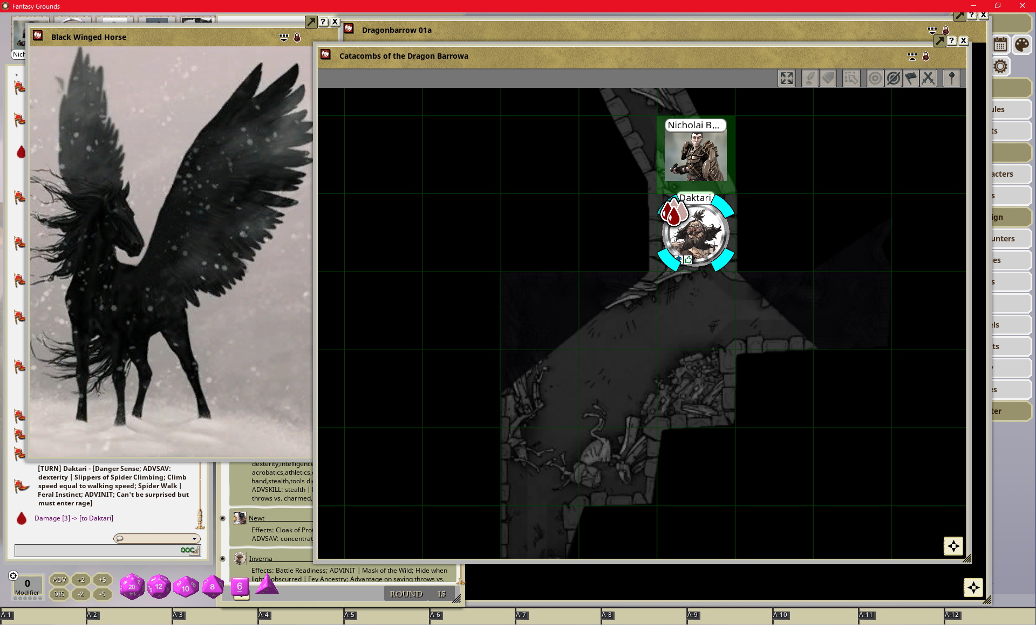
Task: Open the chat speaker mode dropdown
Action: pos(157,538)
